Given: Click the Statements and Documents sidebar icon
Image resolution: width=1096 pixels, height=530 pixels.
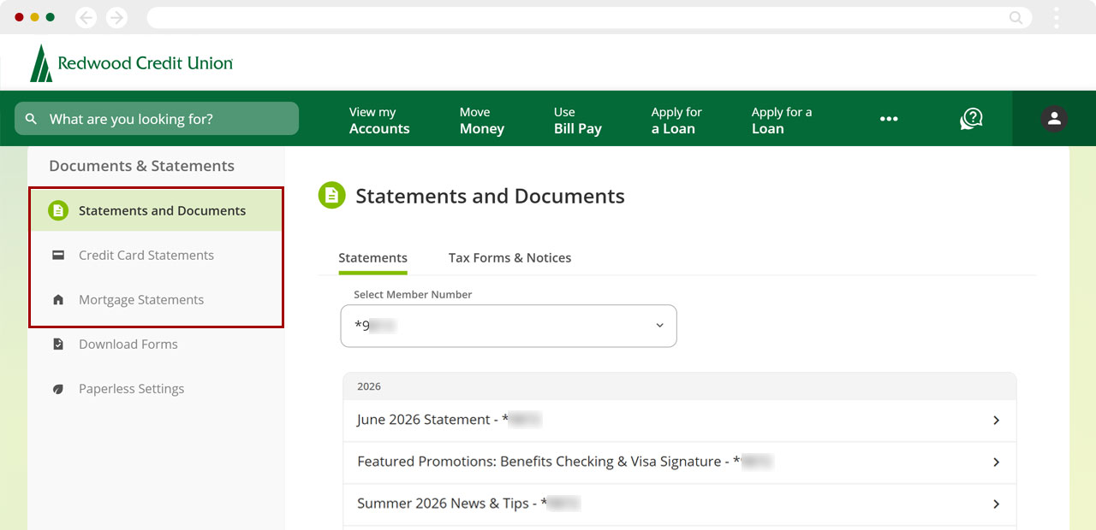Looking at the screenshot, I should point(58,210).
